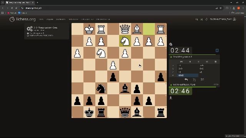Open the Задачи (puzzles) navigation menu

coord(50,19)
